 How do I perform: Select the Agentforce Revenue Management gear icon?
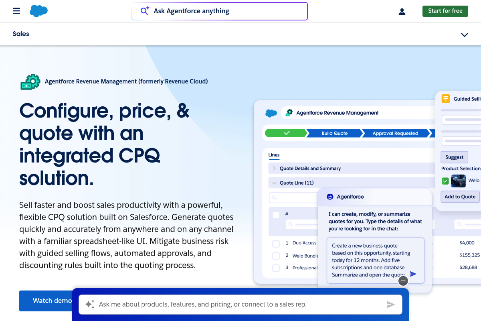coord(30,81)
